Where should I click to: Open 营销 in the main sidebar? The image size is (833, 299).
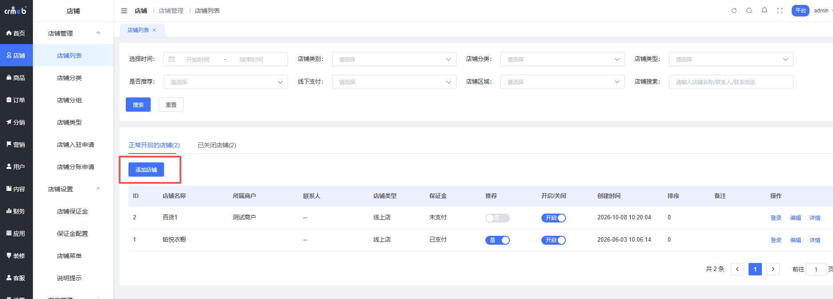[16, 144]
